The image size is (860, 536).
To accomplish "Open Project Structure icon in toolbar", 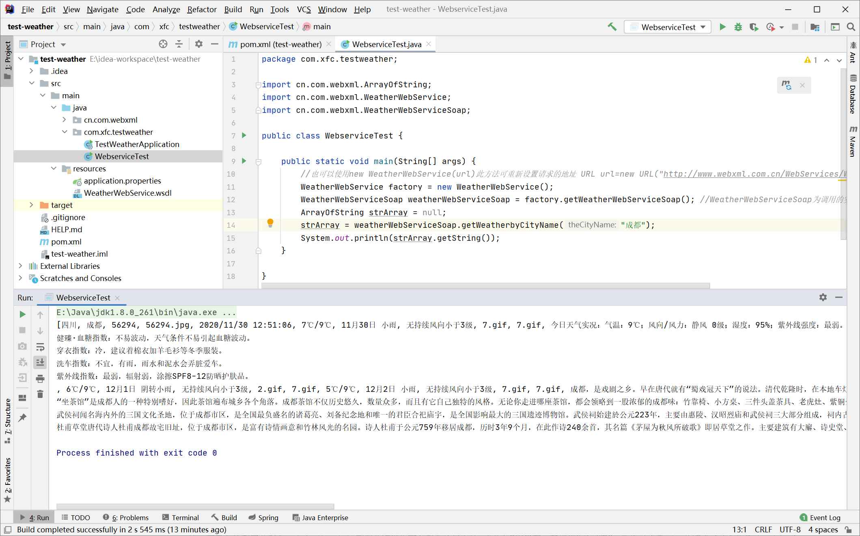I will 815,27.
